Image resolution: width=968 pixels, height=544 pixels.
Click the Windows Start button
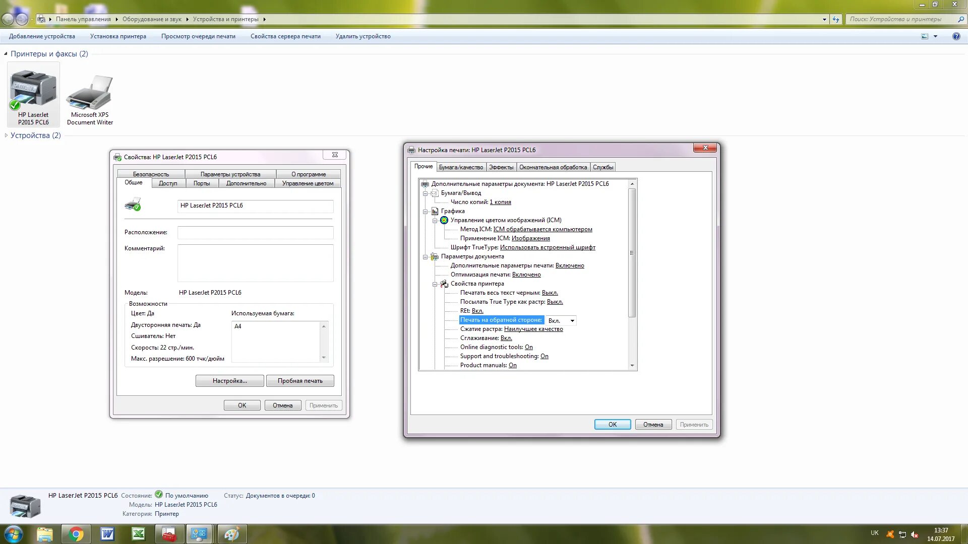point(14,534)
